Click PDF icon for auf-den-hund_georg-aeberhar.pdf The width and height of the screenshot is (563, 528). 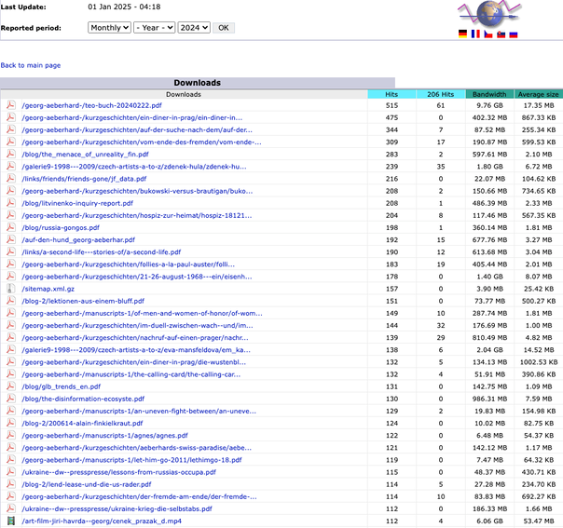[11, 239]
